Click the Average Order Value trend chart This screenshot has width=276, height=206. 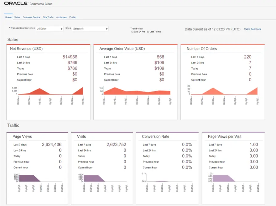[x=136, y=91]
